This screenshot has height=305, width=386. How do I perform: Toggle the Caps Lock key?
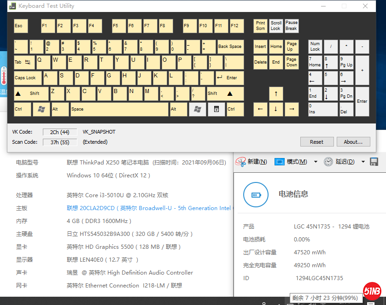click(x=28, y=78)
